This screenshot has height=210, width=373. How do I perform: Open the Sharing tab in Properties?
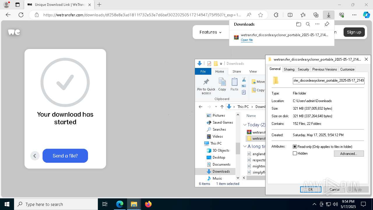pos(289,69)
